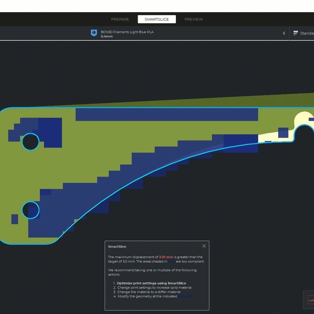Click the blue shaded-areas link in dialog
Viewport: 314px width, 314px height.
(171, 261)
